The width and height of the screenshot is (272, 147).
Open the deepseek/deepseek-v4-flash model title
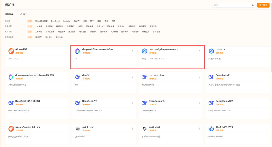click(x=98, y=49)
